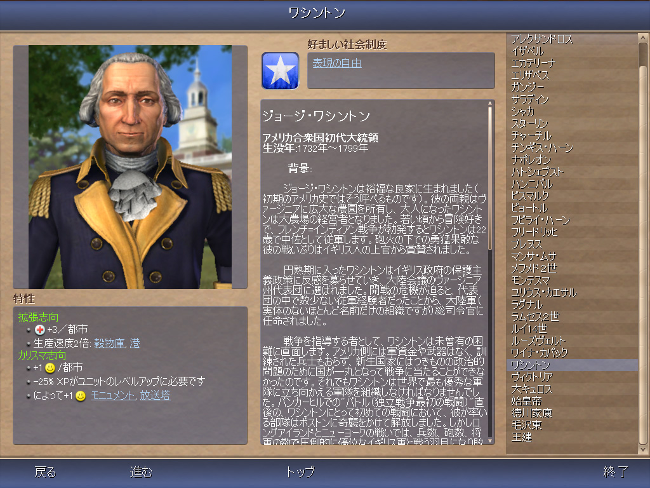Exit with the 終了 button
650x488 pixels.
click(x=616, y=472)
